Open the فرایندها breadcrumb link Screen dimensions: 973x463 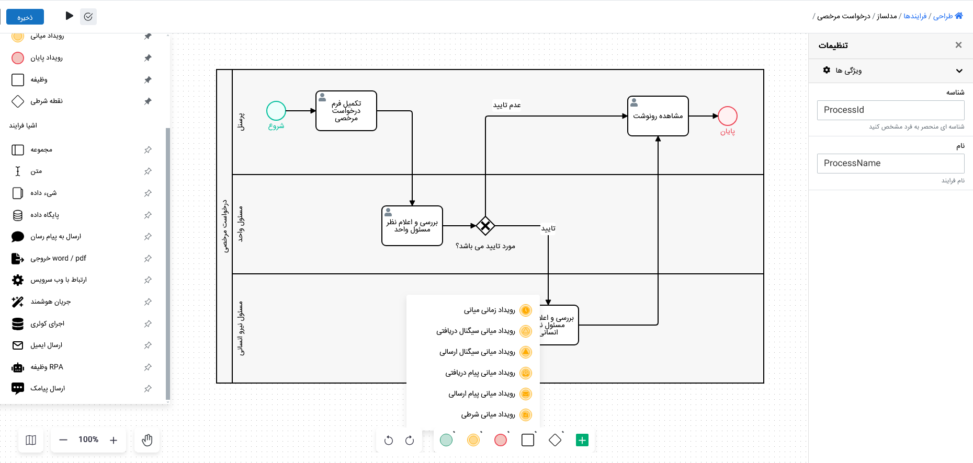click(x=915, y=16)
